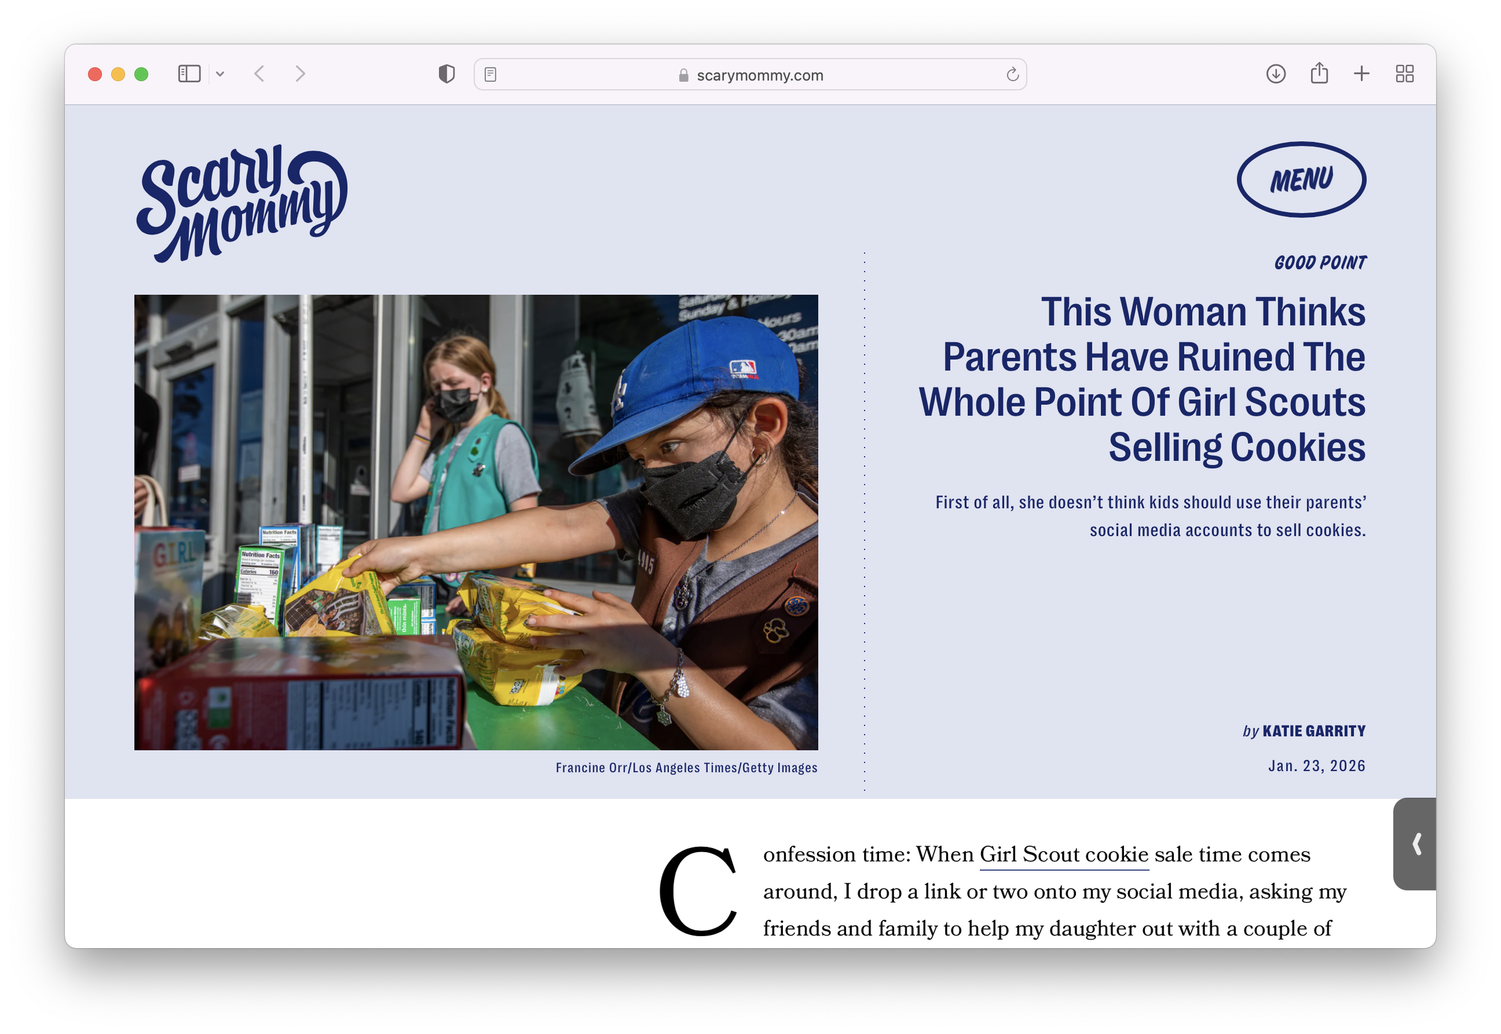The height and width of the screenshot is (1034, 1501).
Task: Open the GOOD POINT category label
Action: tap(1320, 262)
